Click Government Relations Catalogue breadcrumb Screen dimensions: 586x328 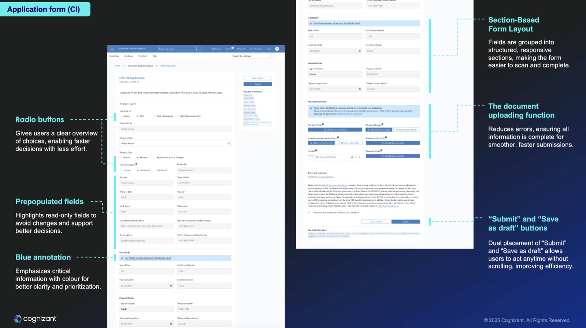pyautogui.click(x=140, y=66)
